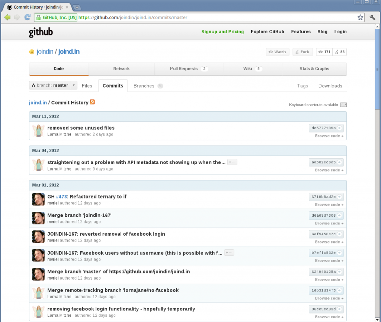This screenshot has height=322, width=381.
Task: Select the Commits subtab
Action: tap(113, 86)
